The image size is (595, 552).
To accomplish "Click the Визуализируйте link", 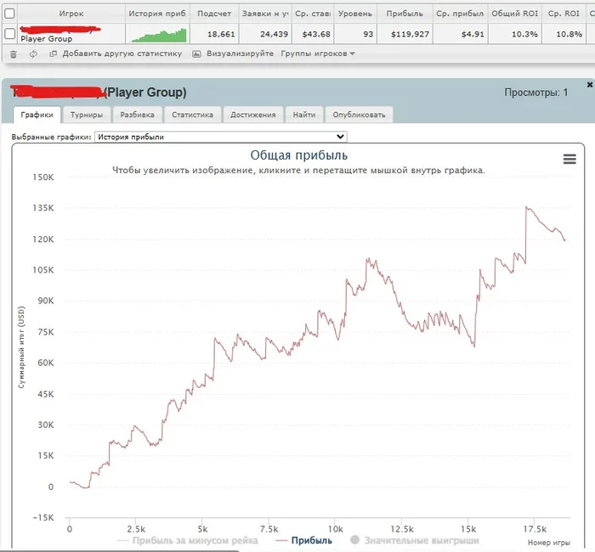I will click(240, 54).
